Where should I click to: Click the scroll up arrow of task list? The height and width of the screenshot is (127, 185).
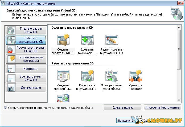tap(179, 27)
